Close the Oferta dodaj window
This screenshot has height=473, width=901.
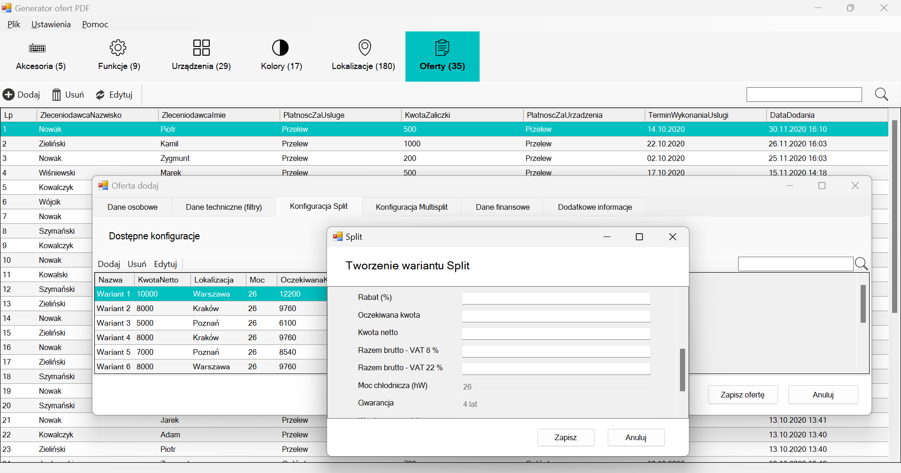[855, 186]
